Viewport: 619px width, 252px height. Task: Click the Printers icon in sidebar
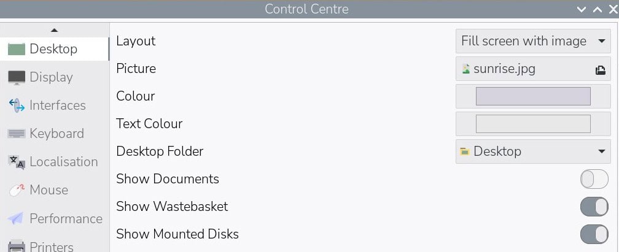(17, 246)
